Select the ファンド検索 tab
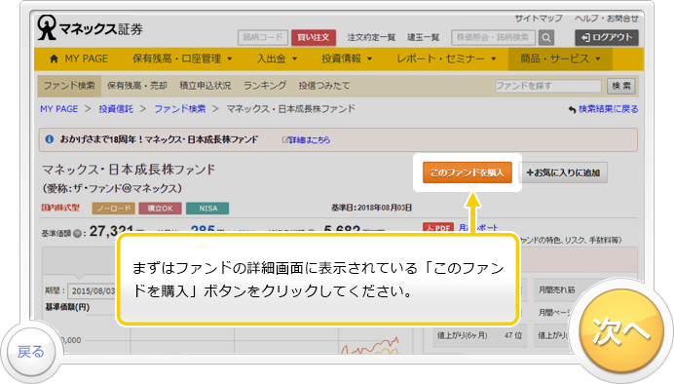 point(69,86)
